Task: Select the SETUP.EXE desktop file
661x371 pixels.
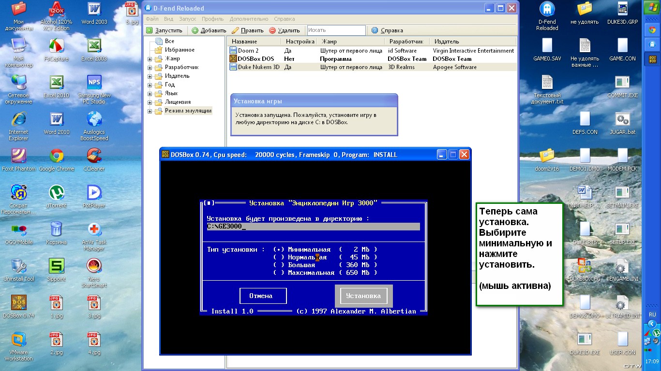Action: pos(623,233)
